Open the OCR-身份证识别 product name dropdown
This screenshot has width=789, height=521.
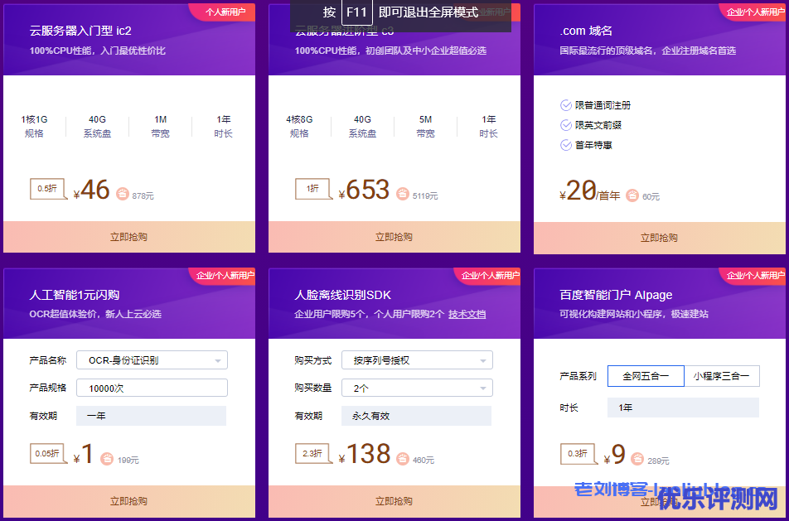click(x=152, y=360)
